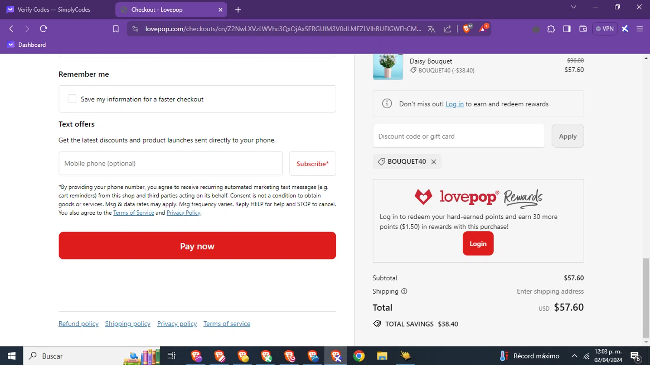The width and height of the screenshot is (650, 365).
Task: Open the taskbar clock showing 12:03 p. m.
Action: pyautogui.click(x=608, y=355)
